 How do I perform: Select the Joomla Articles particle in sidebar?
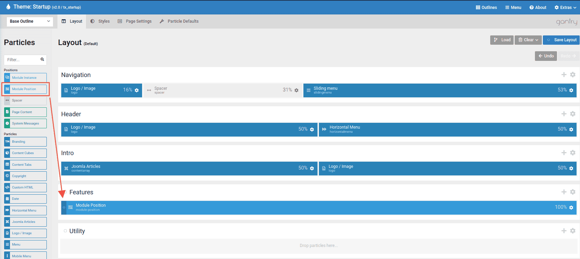tap(25, 222)
